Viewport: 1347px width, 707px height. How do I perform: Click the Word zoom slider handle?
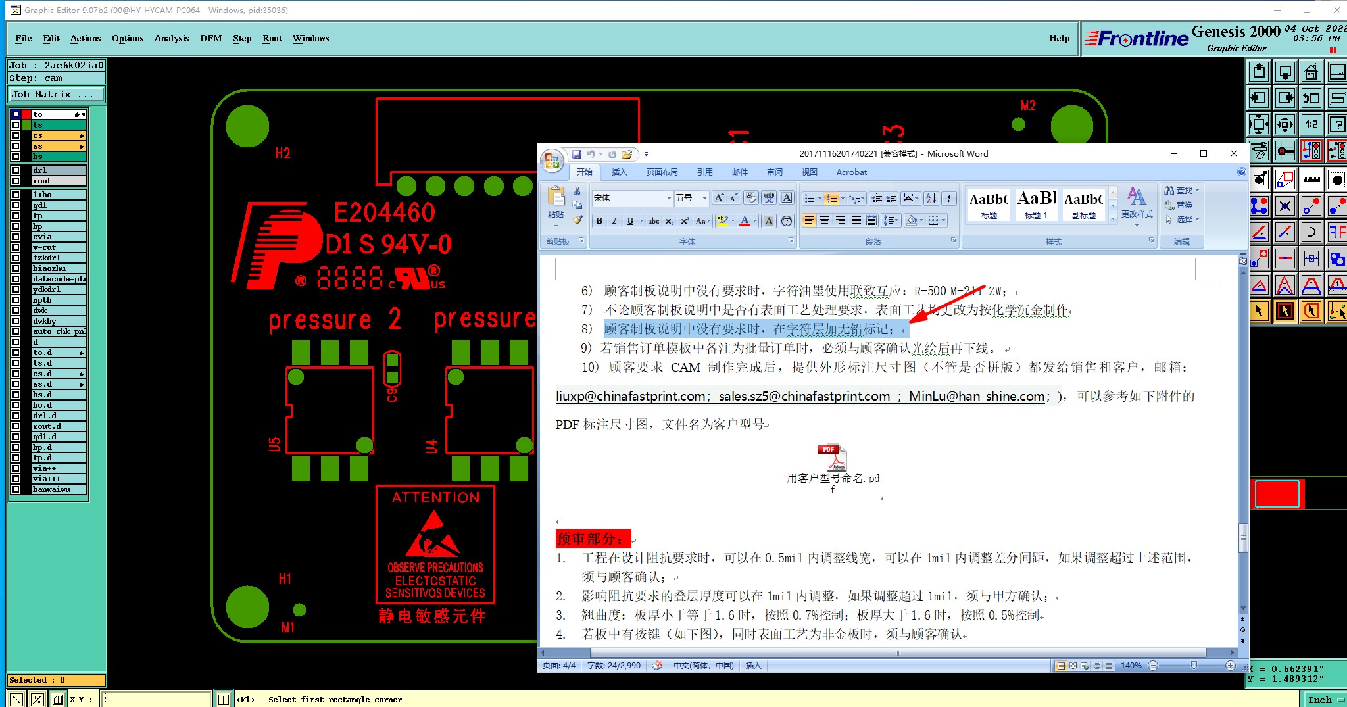click(1194, 666)
